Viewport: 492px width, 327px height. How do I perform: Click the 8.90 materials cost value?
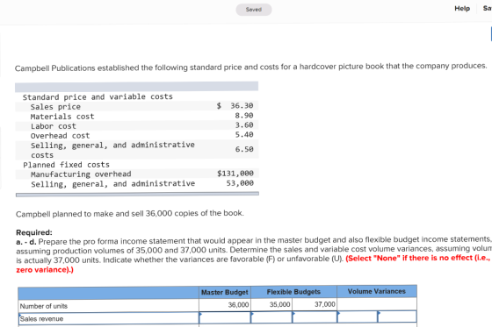[x=244, y=115]
